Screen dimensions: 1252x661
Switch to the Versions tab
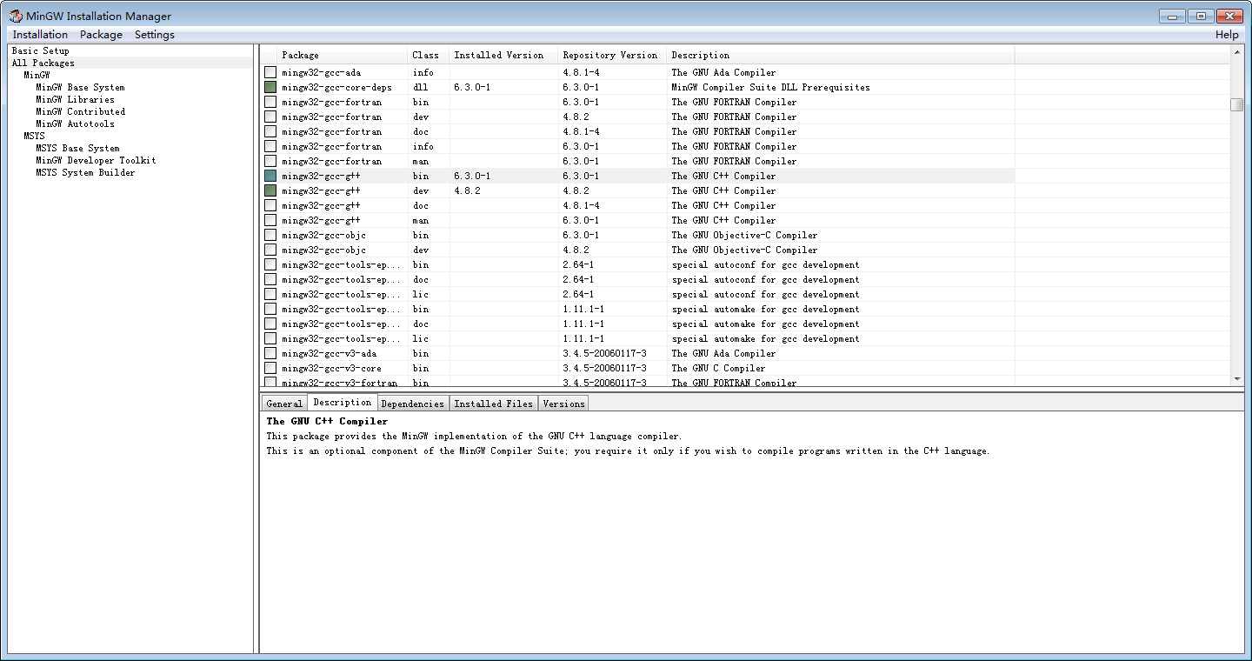564,404
